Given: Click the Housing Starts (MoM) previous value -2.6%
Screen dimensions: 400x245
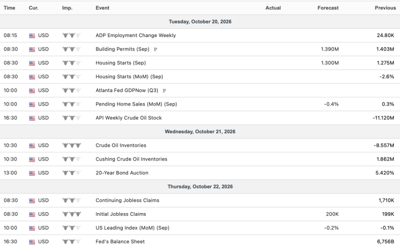Looking at the screenshot, I should point(387,77).
